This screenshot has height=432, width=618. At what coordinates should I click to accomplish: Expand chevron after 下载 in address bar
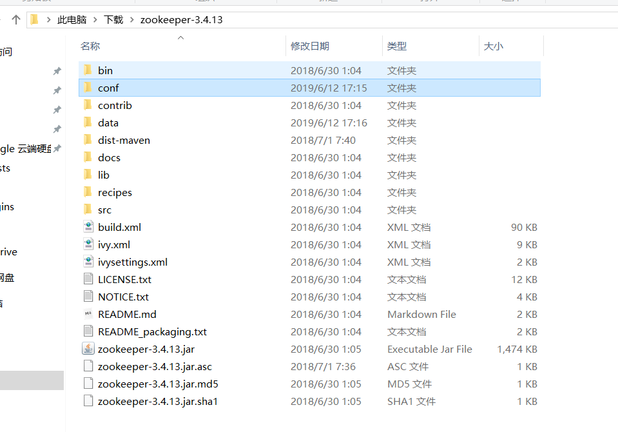tap(131, 20)
